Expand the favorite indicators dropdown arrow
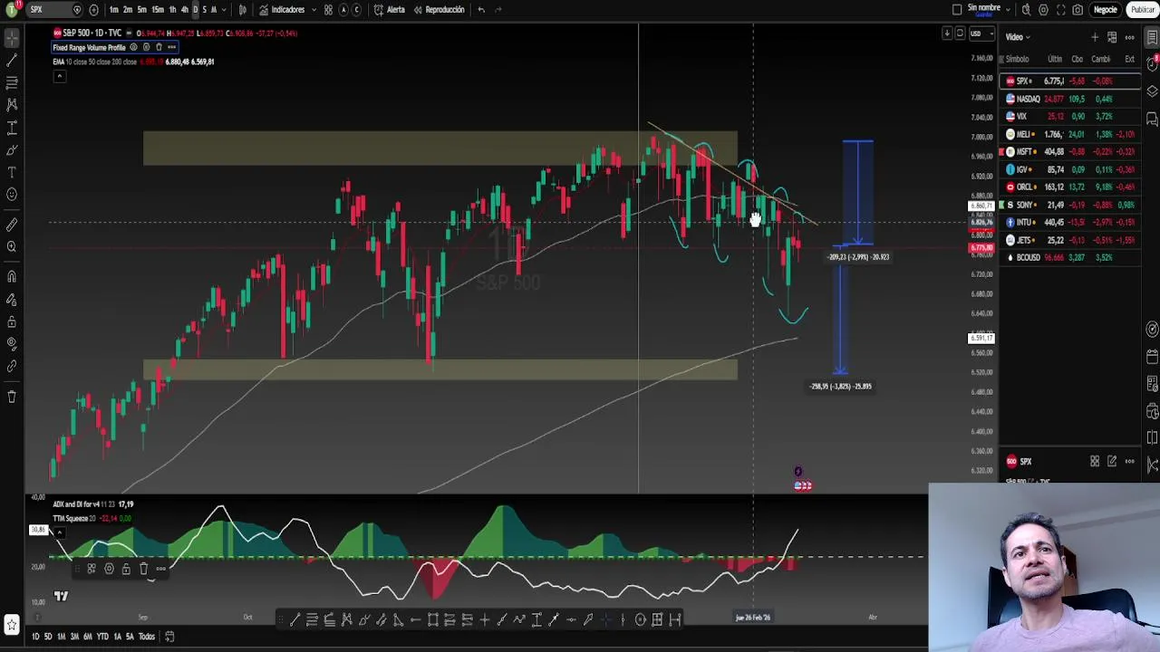The width and height of the screenshot is (1160, 652). point(314,10)
